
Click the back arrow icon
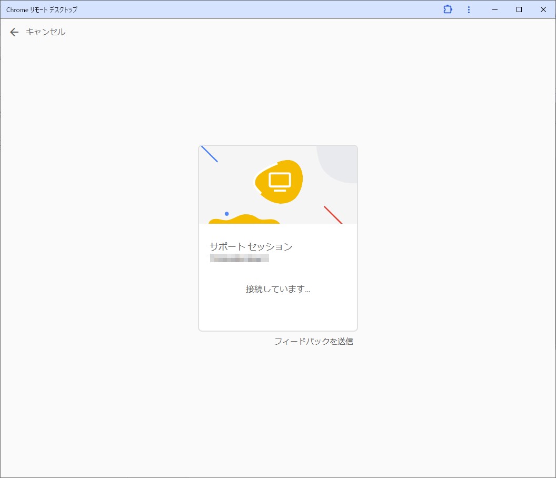point(14,32)
